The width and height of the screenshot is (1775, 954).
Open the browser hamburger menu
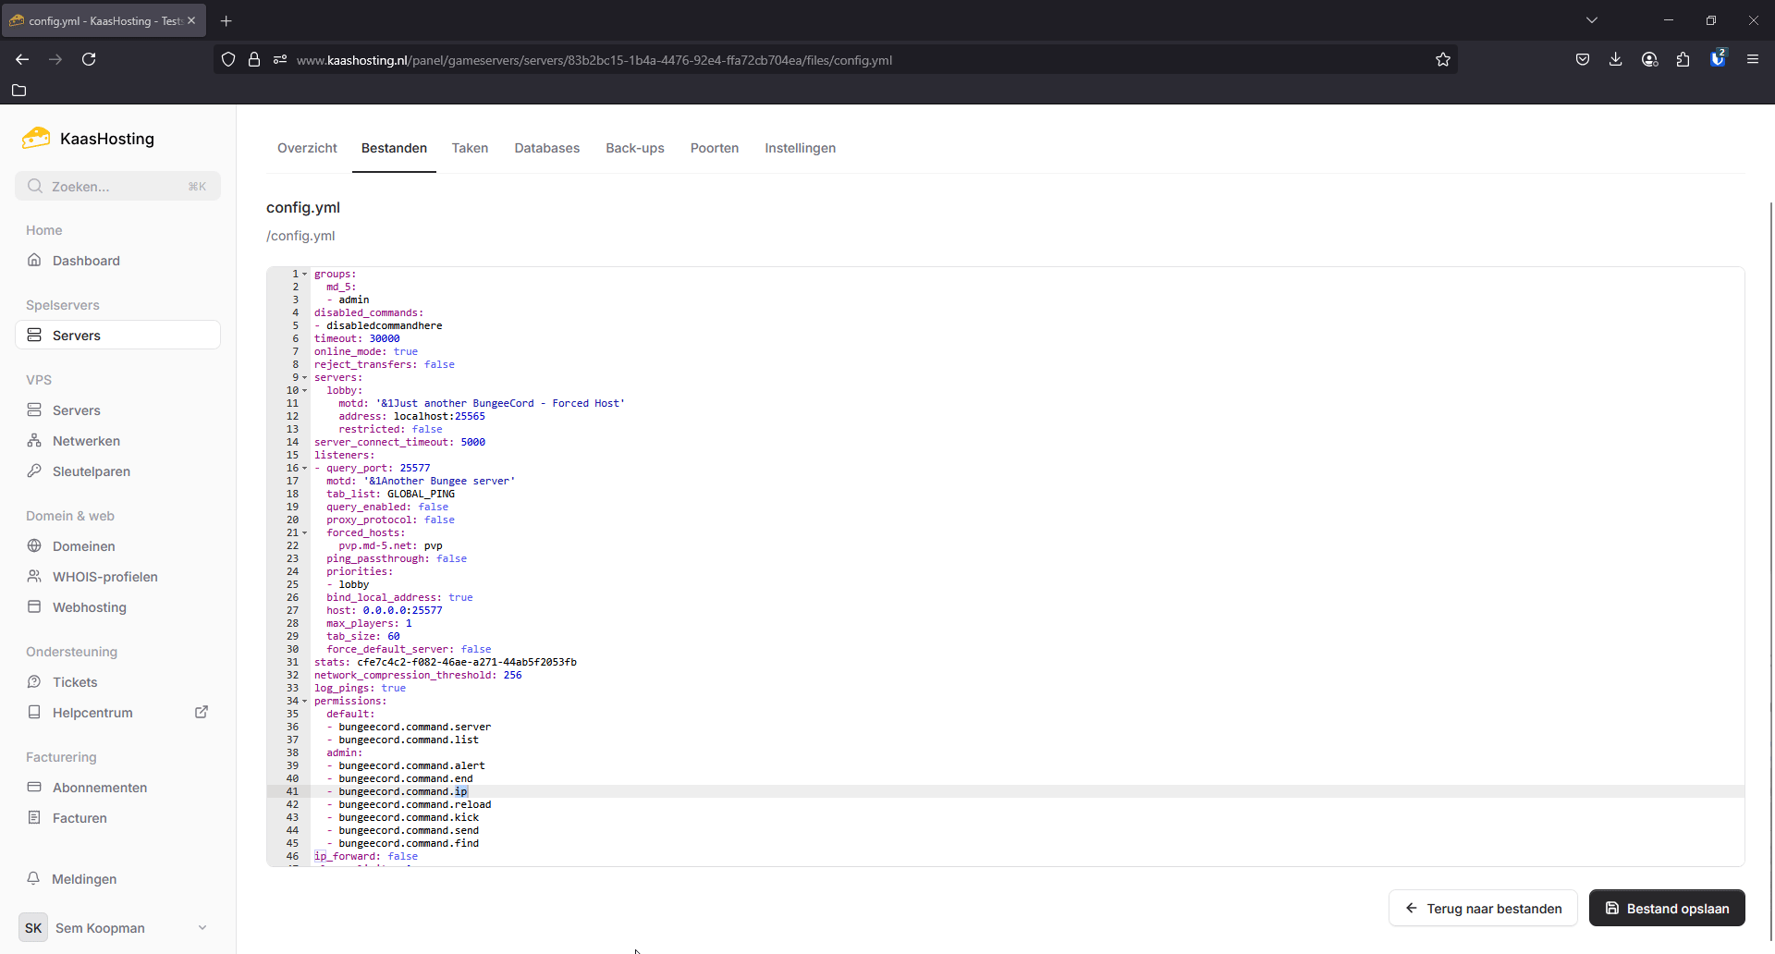coord(1752,59)
